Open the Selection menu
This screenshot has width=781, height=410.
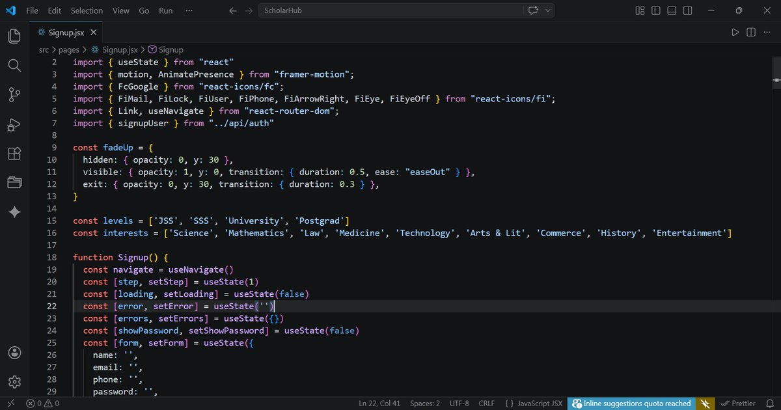coord(87,10)
